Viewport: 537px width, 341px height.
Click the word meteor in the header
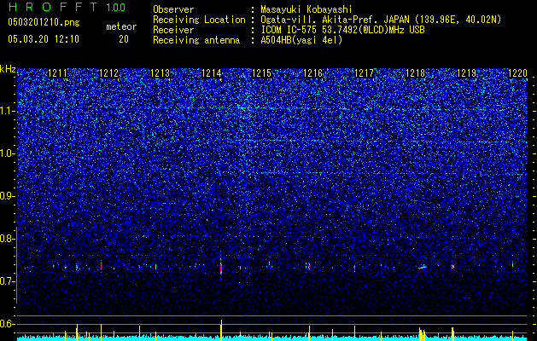121,26
